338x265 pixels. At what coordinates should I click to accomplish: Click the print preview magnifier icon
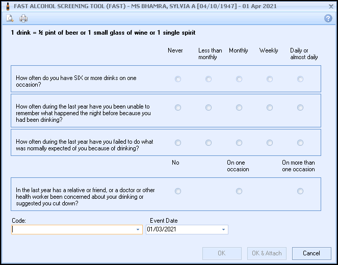(10, 18)
